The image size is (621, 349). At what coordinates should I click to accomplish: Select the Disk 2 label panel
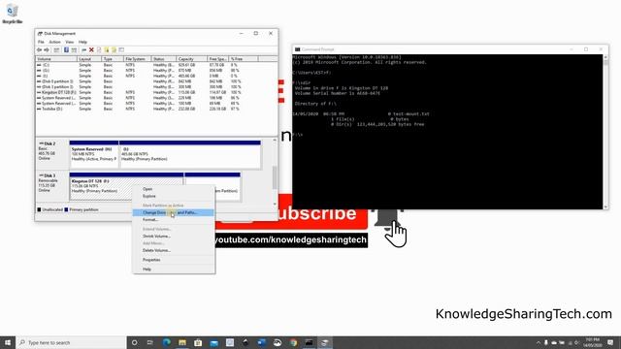click(x=52, y=154)
